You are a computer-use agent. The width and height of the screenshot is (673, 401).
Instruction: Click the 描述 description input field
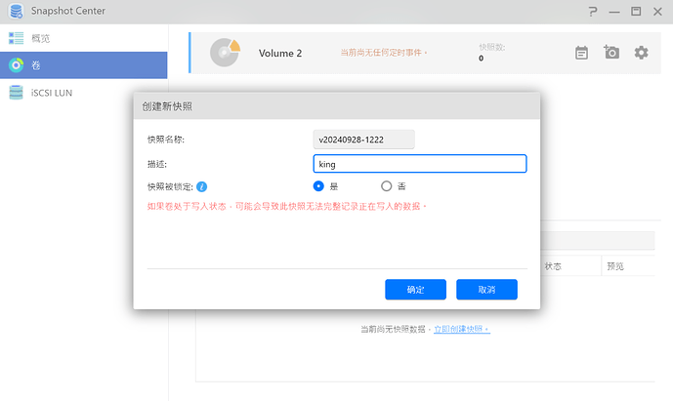pos(419,164)
